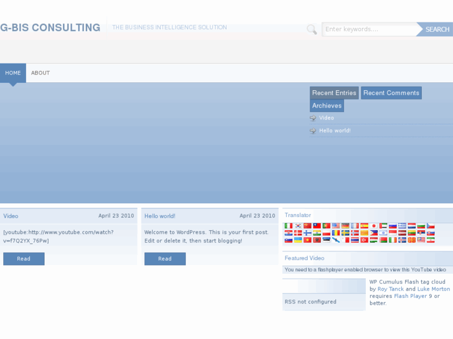Pick the German flag in Translator
Screen dimensions: 453x339
345,226
